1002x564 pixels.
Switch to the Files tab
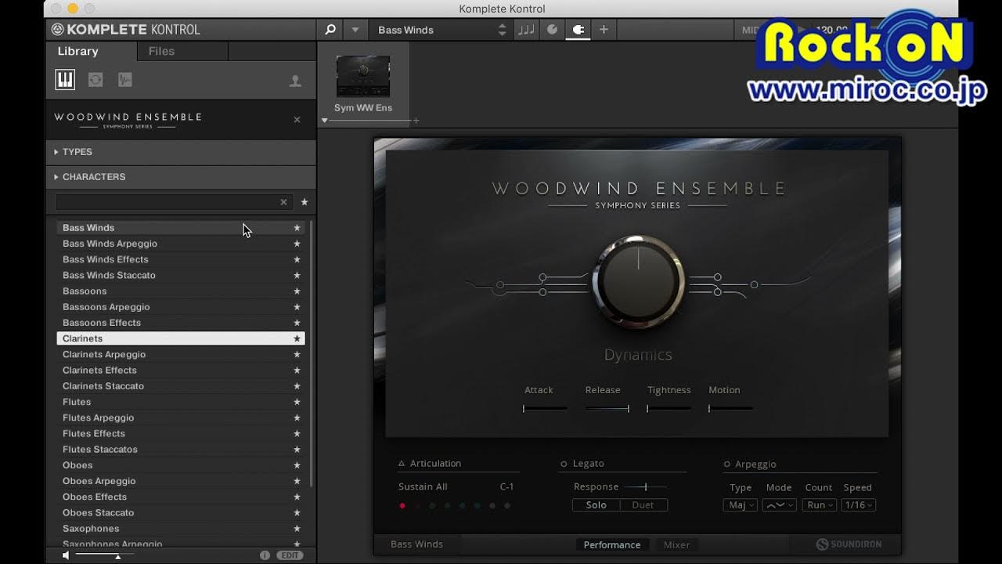[161, 51]
